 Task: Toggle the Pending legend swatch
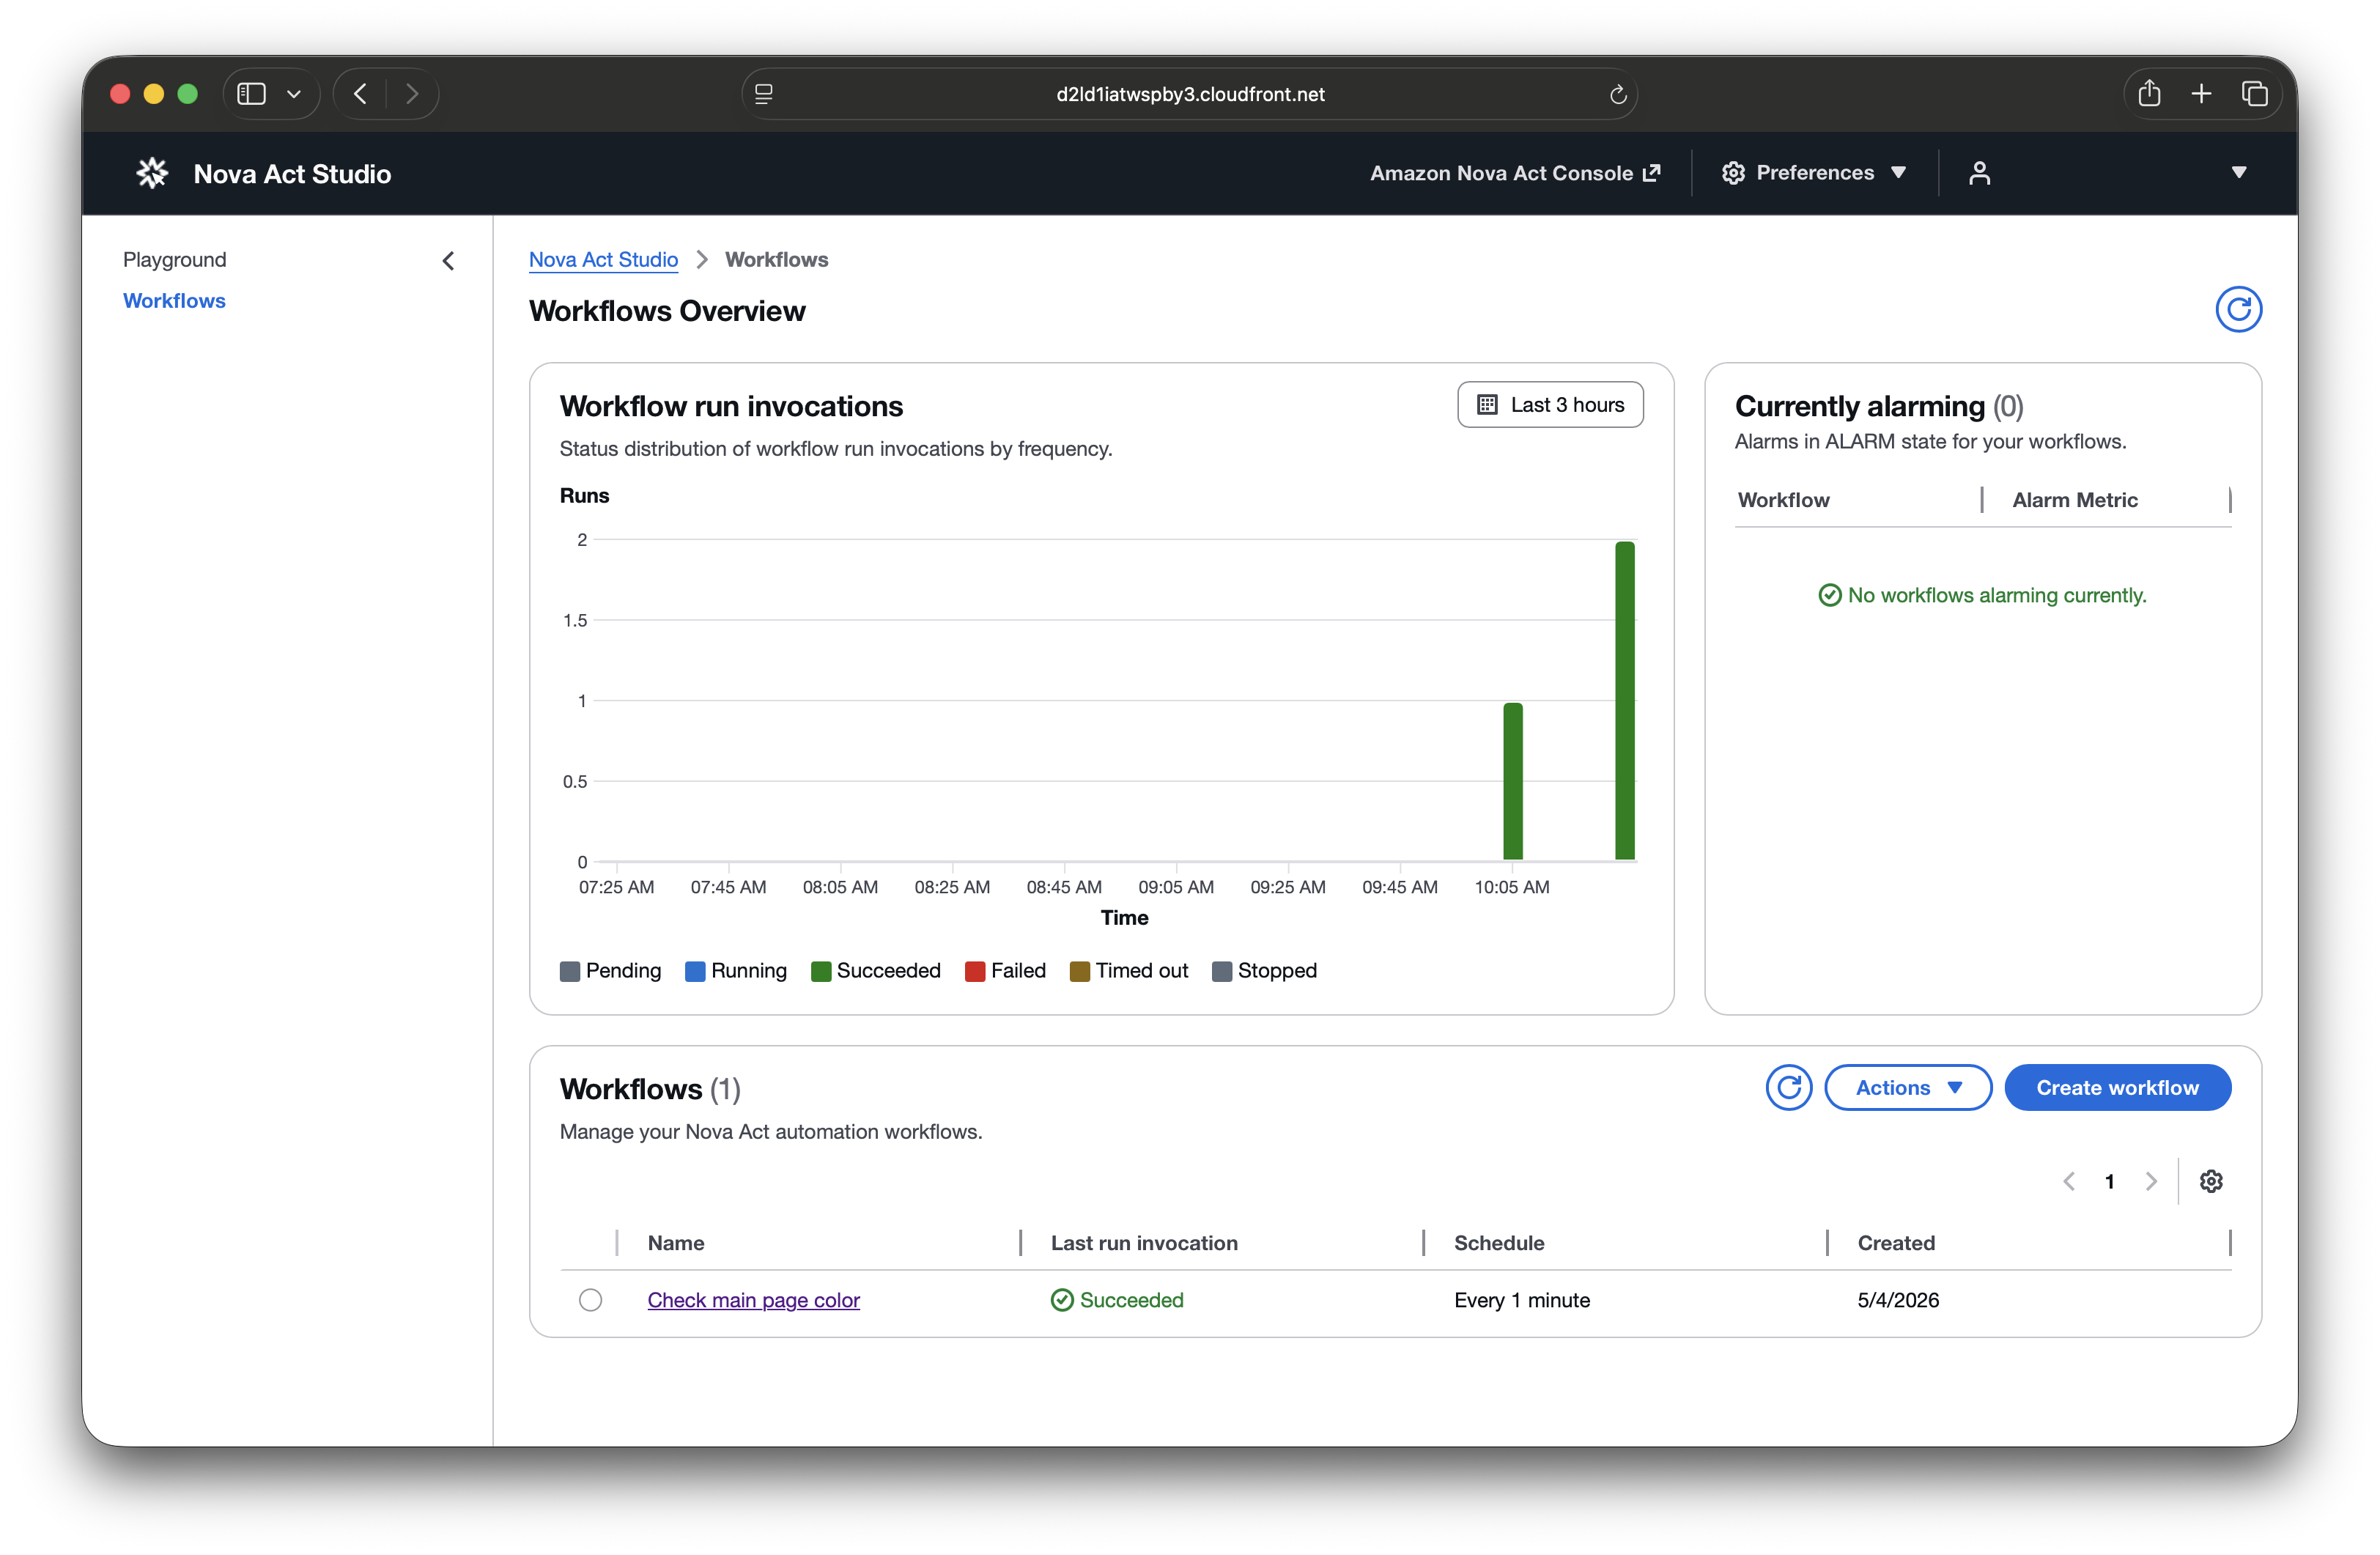570,971
